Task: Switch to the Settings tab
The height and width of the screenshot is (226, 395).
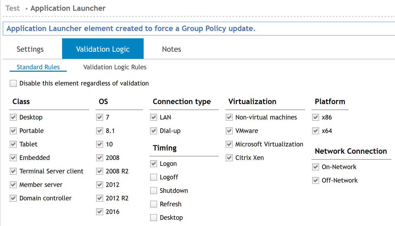Action: click(30, 49)
